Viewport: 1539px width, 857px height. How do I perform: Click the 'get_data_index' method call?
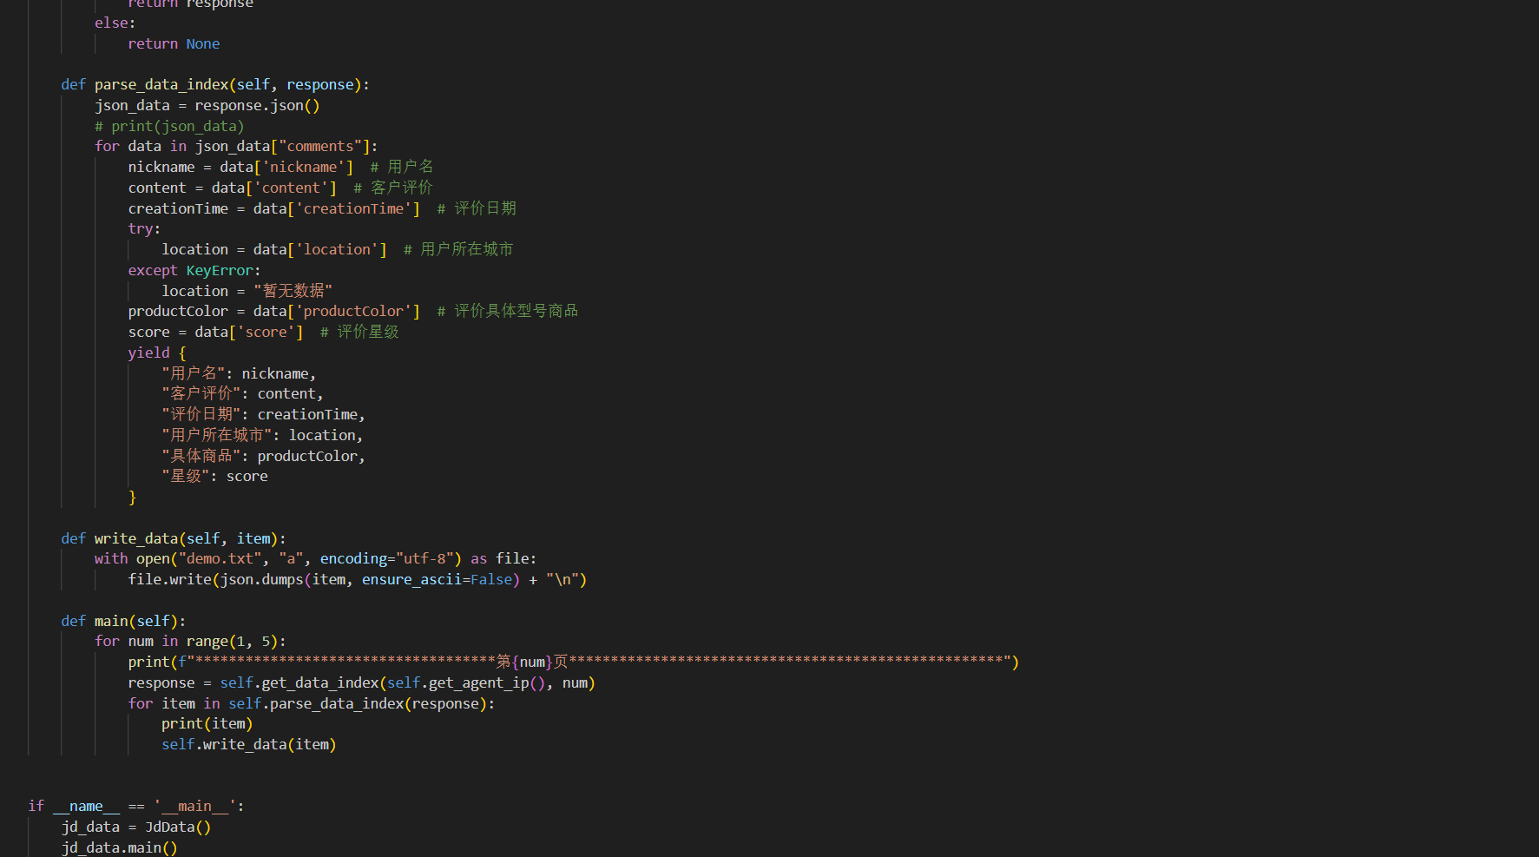[x=320, y=682]
